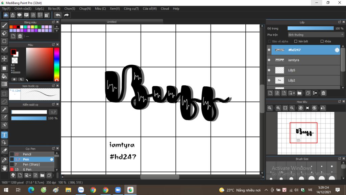Open the Bộ lọc(R) menu

click(54, 8)
